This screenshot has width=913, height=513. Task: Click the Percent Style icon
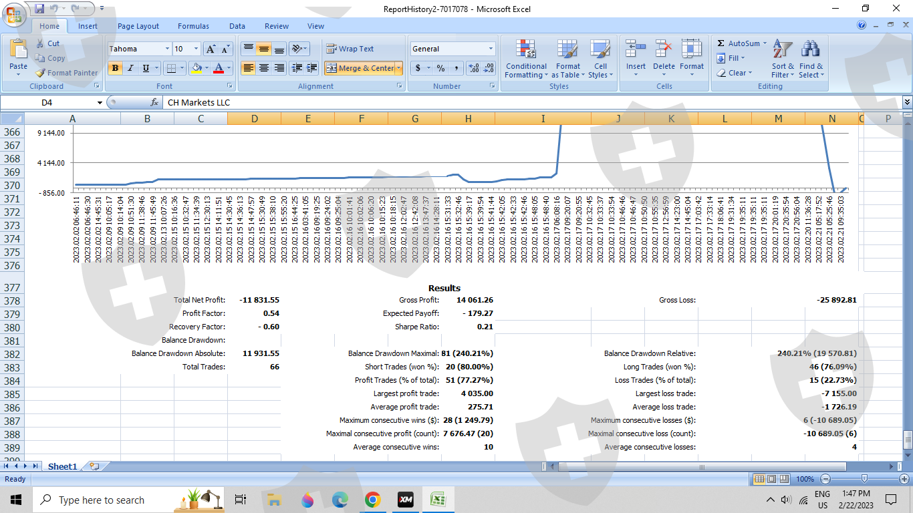pos(440,68)
